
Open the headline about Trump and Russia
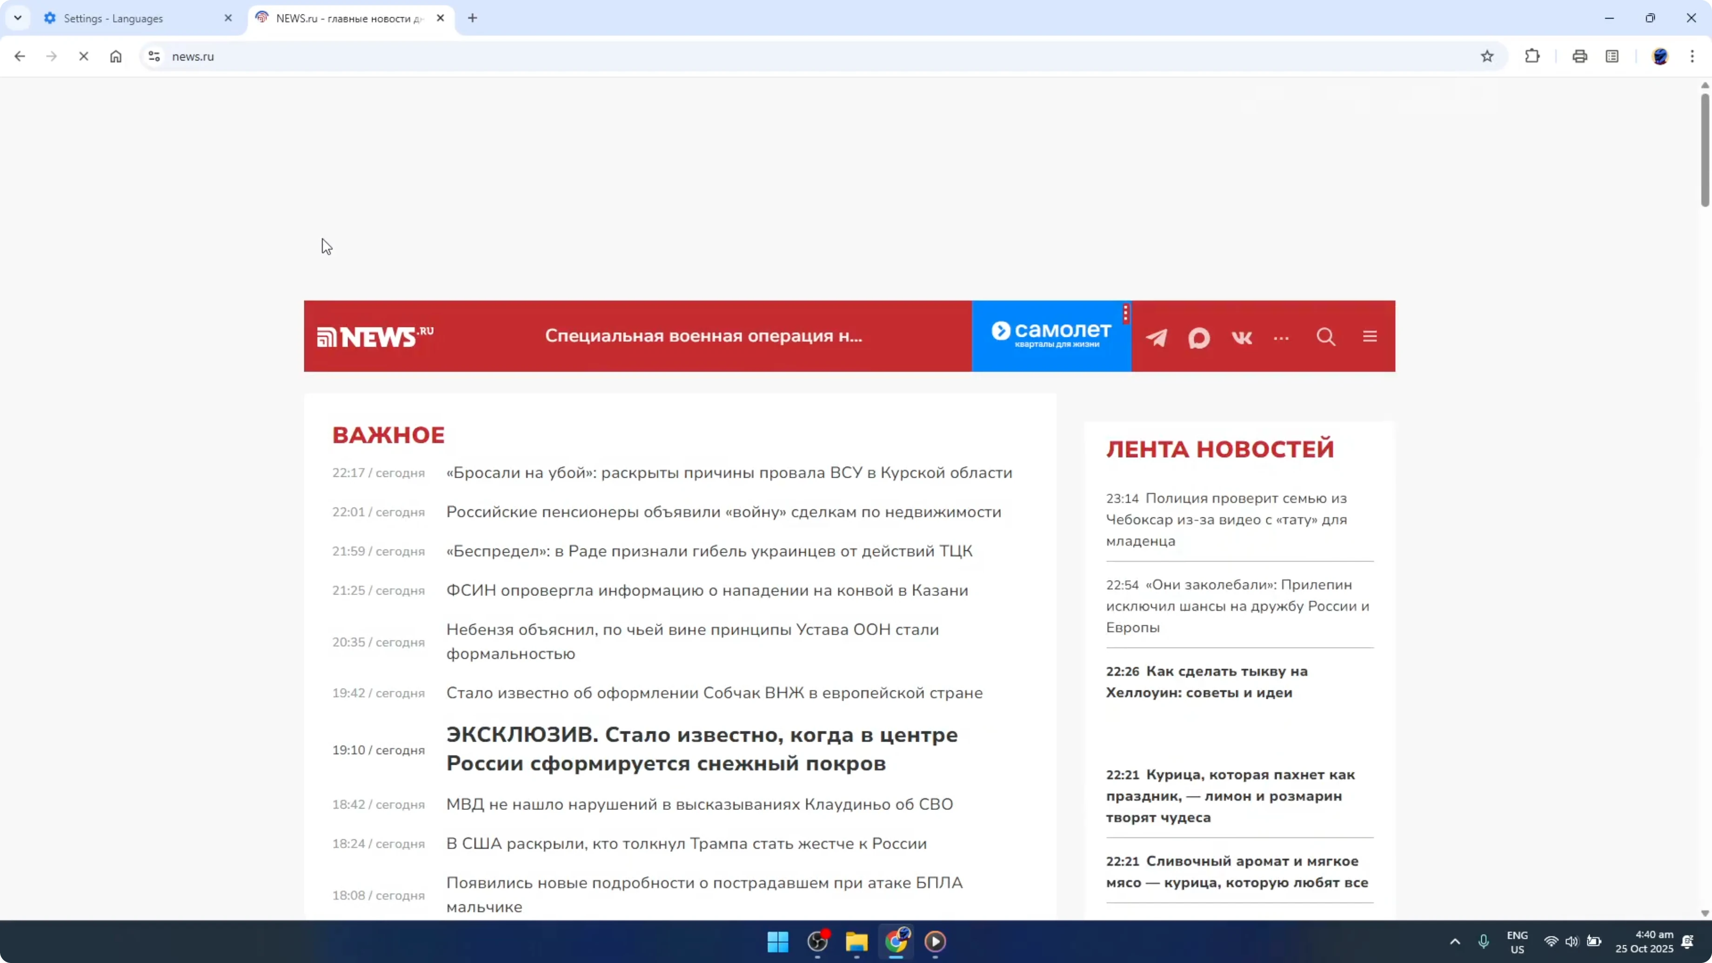click(x=686, y=843)
